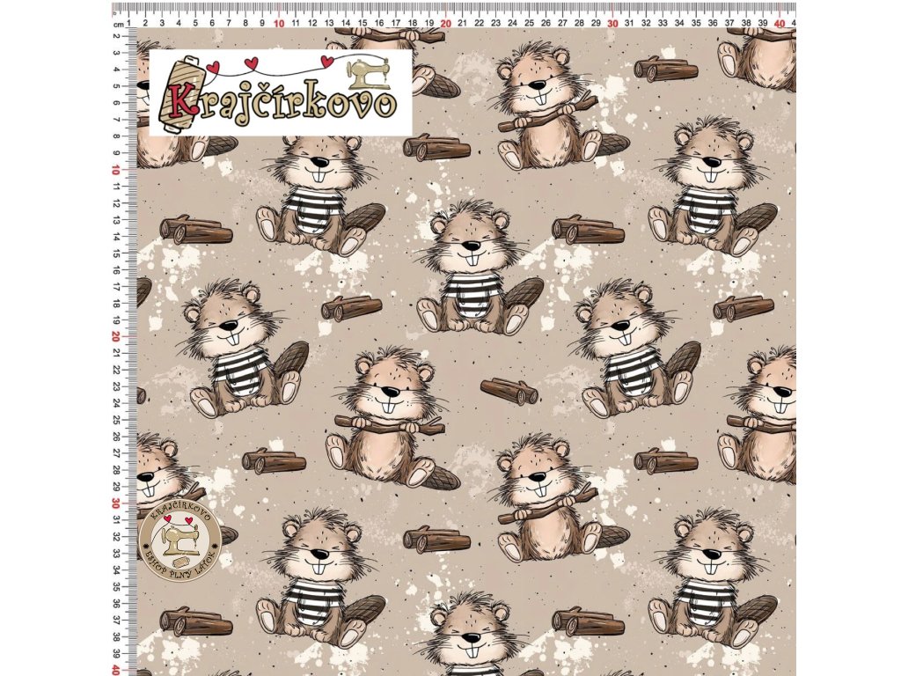Click the red heart above the logo's sewing machine
This screenshot has height=676, width=901.
(x=329, y=60)
